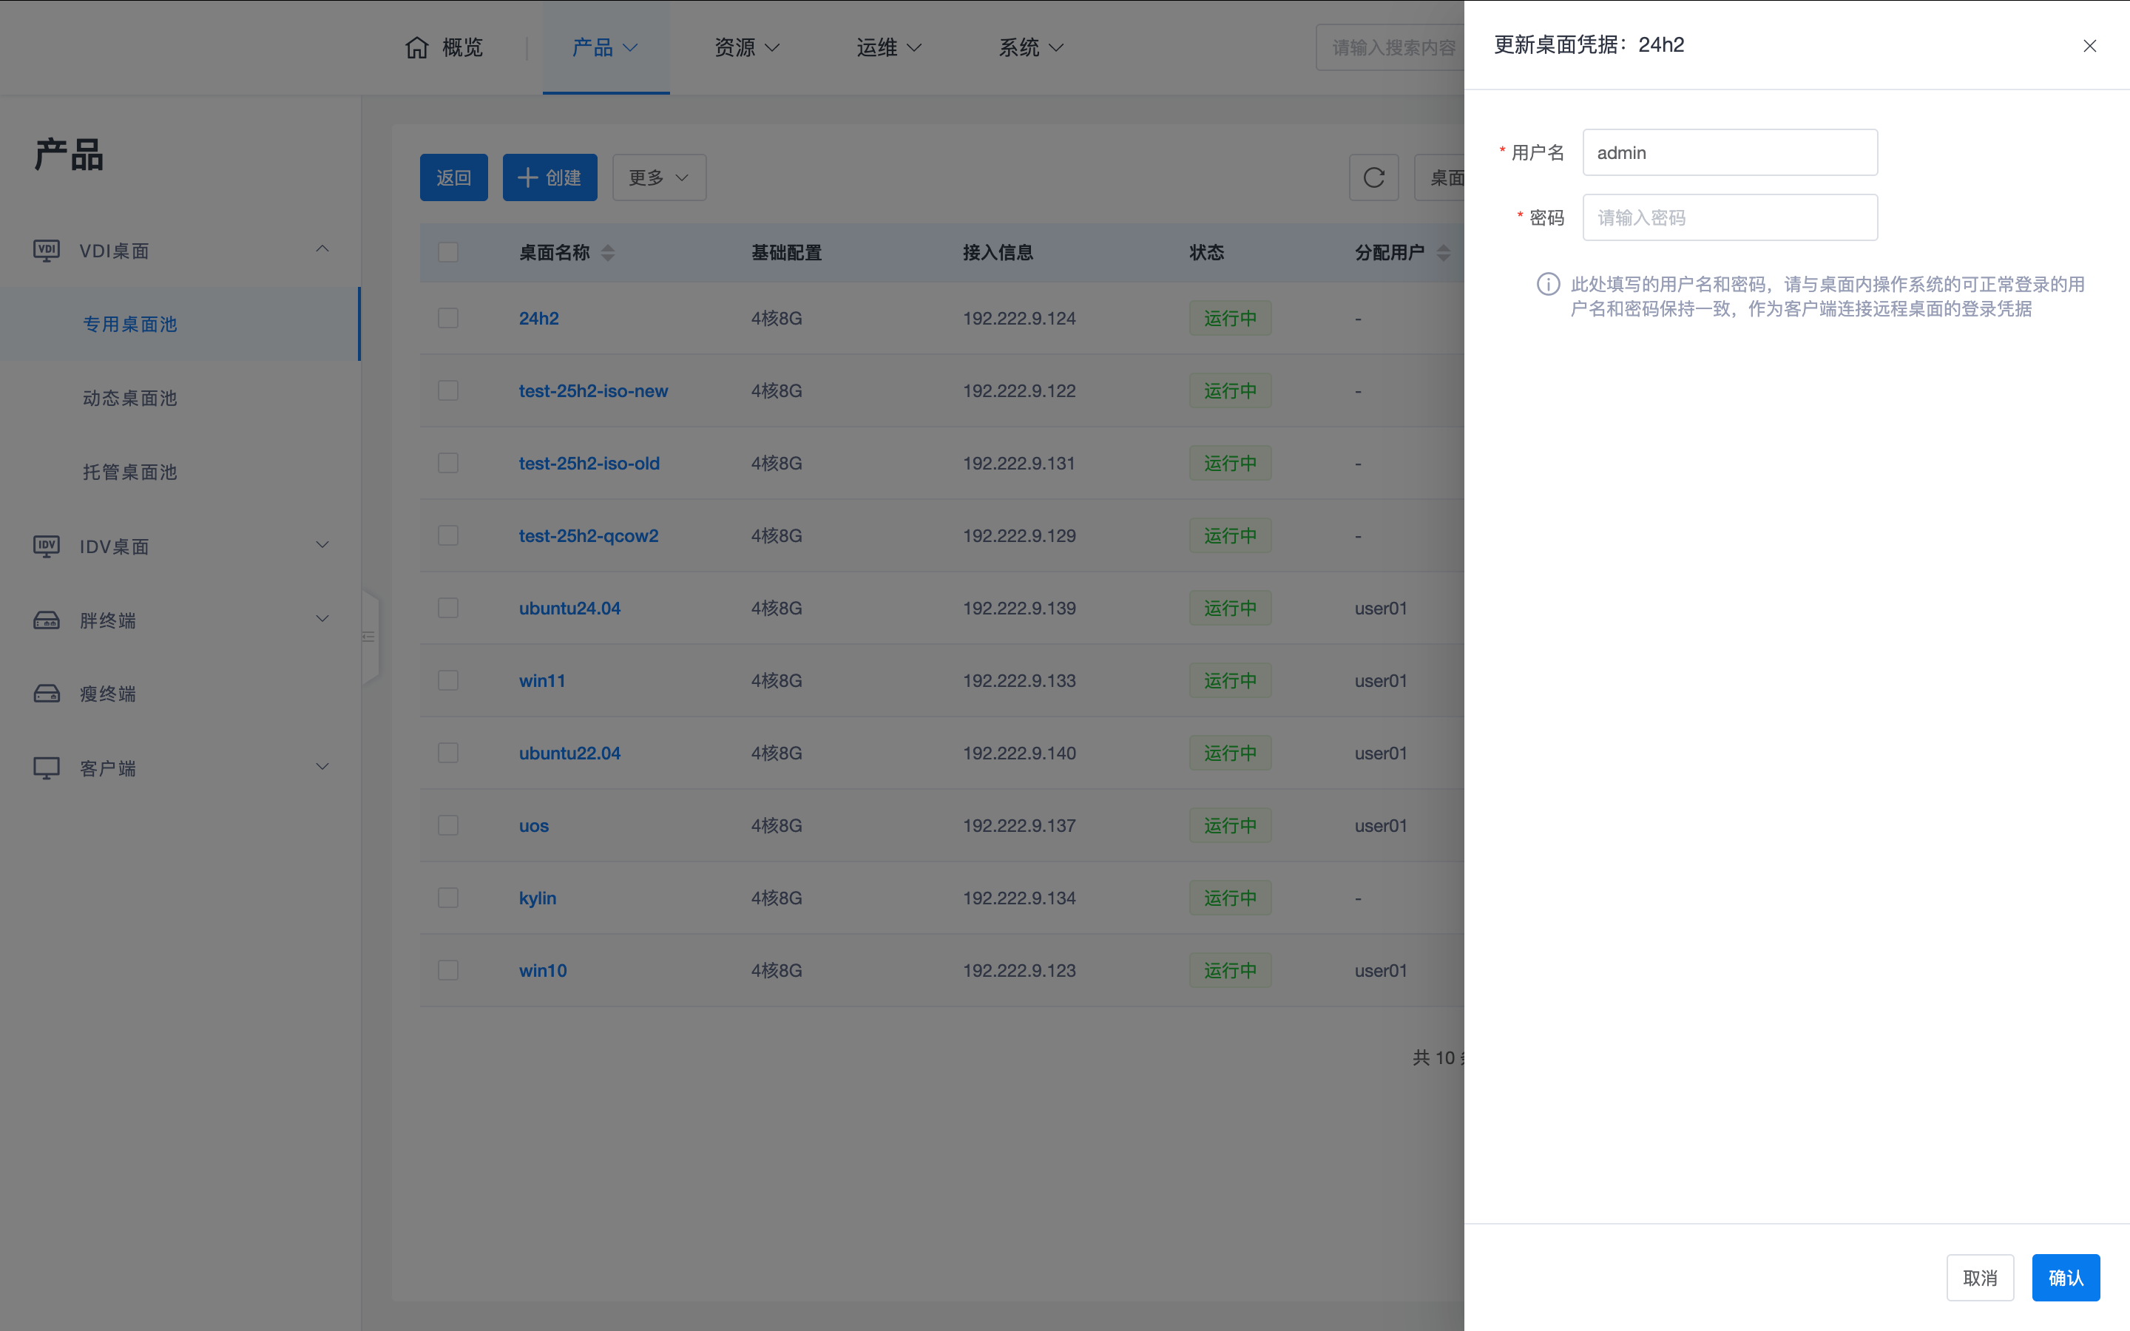Click the 确认 button
The height and width of the screenshot is (1331, 2130).
coord(2065,1277)
